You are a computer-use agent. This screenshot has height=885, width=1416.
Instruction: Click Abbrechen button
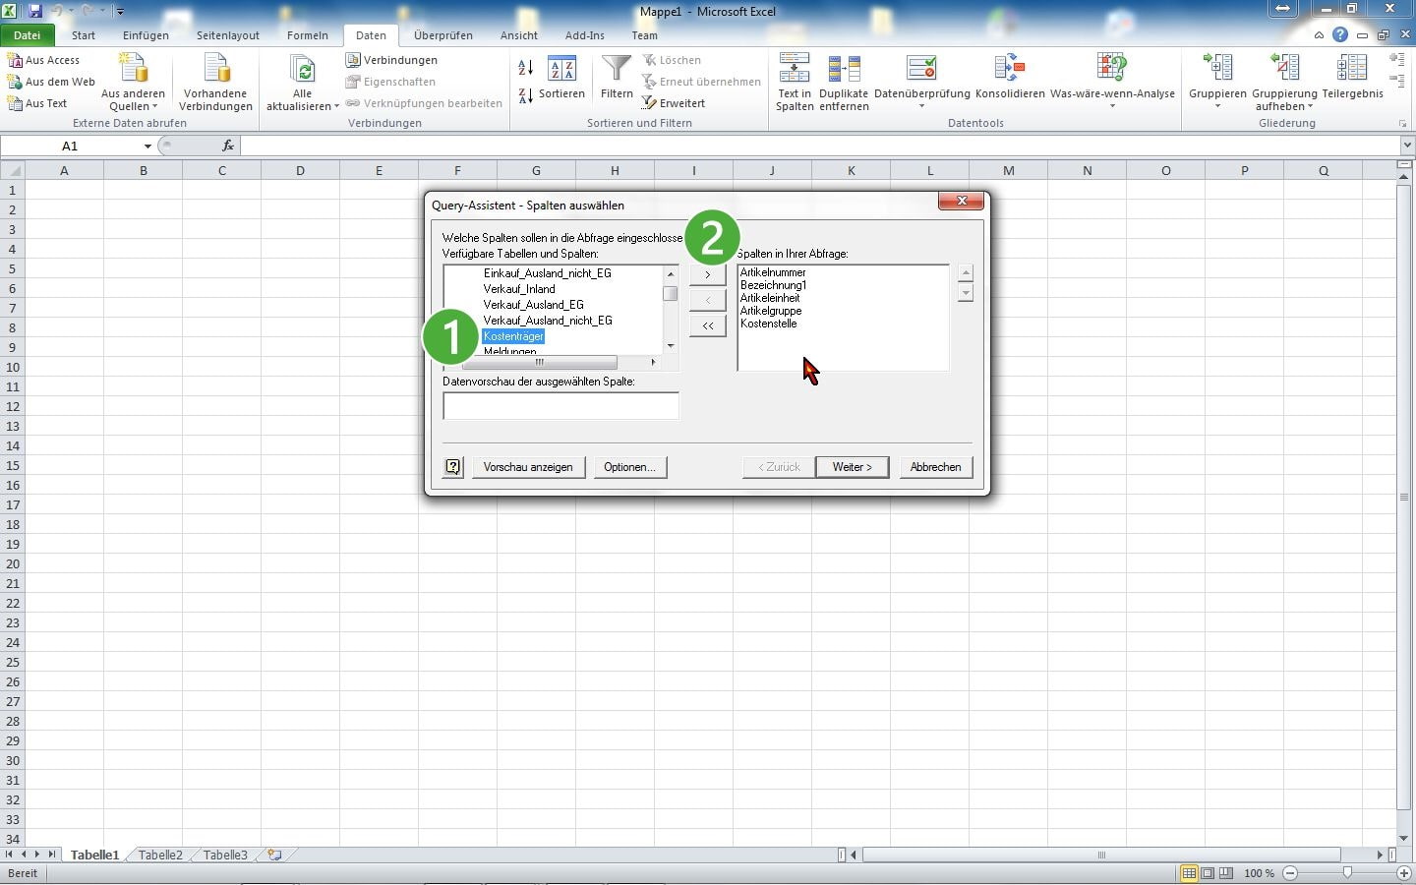(936, 467)
